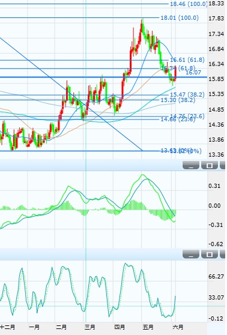Maximize the stochastic oscillator panel
Image resolution: width=227 pixels, height=335 pixels.
pos(209,254)
